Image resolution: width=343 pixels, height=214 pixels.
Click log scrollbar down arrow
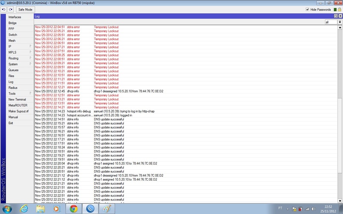coord(340,201)
